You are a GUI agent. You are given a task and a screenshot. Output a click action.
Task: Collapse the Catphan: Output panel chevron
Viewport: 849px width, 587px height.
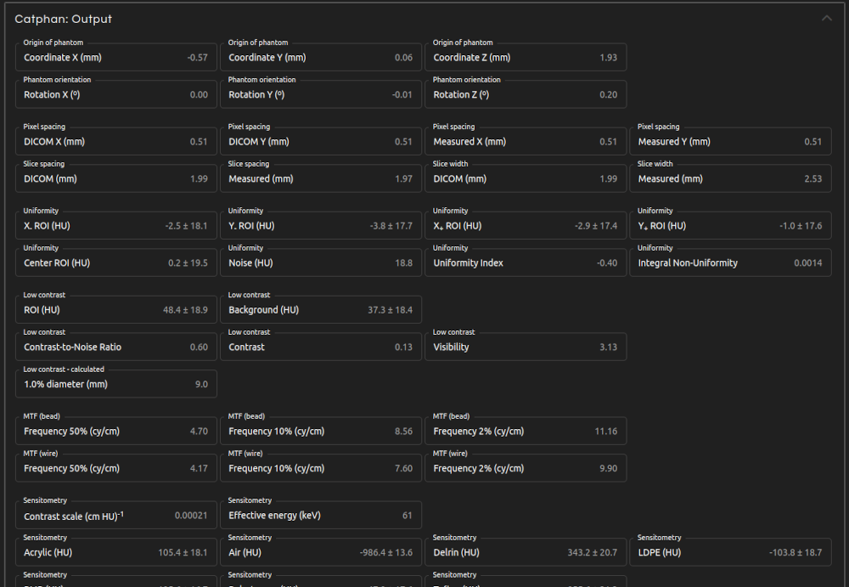pyautogui.click(x=826, y=19)
